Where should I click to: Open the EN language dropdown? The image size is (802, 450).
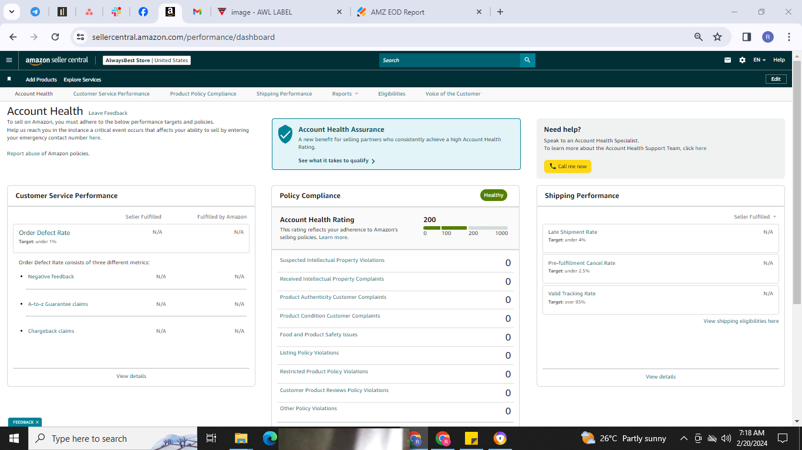coord(759,60)
